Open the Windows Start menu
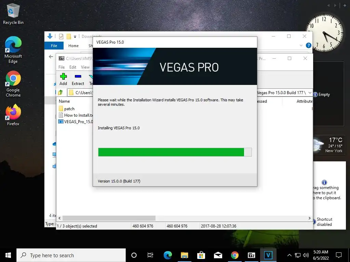Viewport: 350px width, 262px height. coord(8,255)
